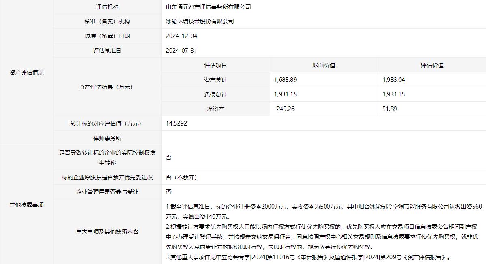
Task: Click the 是否导致转让标的企业的实际控制权发生转移 label
Action: 107,158
